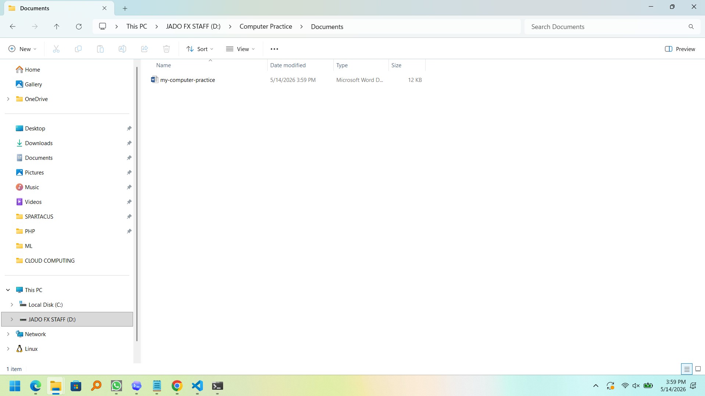
Task: Open Videos in navigation pane
Action: tap(29, 202)
